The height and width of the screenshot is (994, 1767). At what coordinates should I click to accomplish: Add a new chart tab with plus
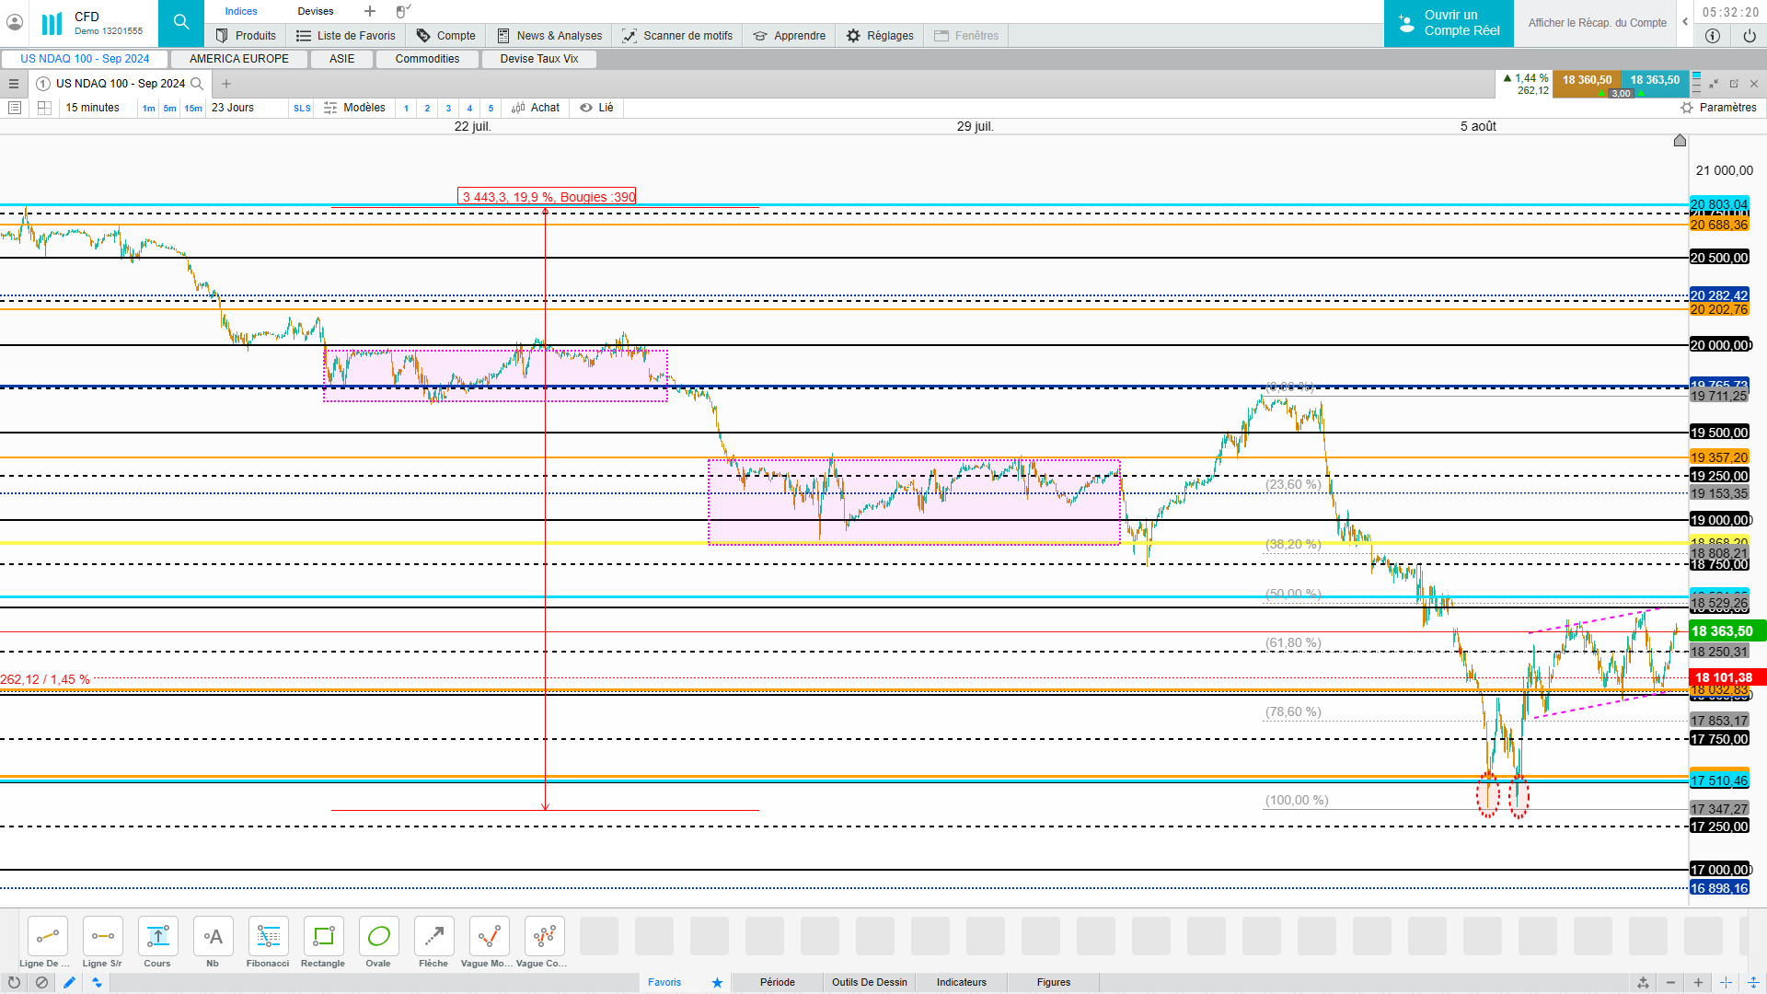coord(226,84)
